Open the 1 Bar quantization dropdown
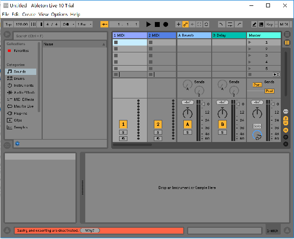 84,24
